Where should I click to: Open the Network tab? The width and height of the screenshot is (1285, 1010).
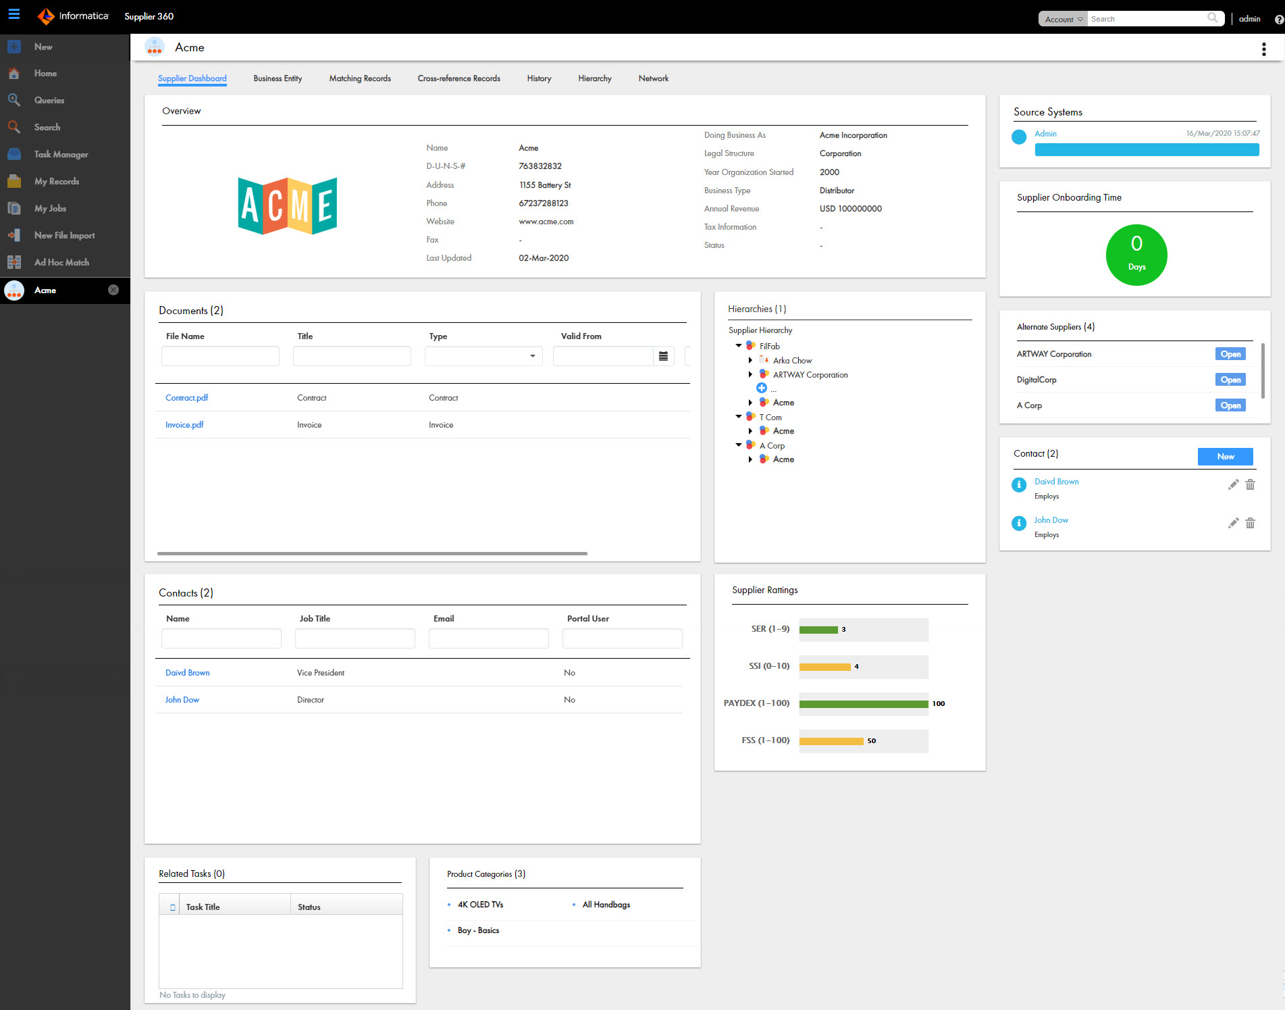654,78
